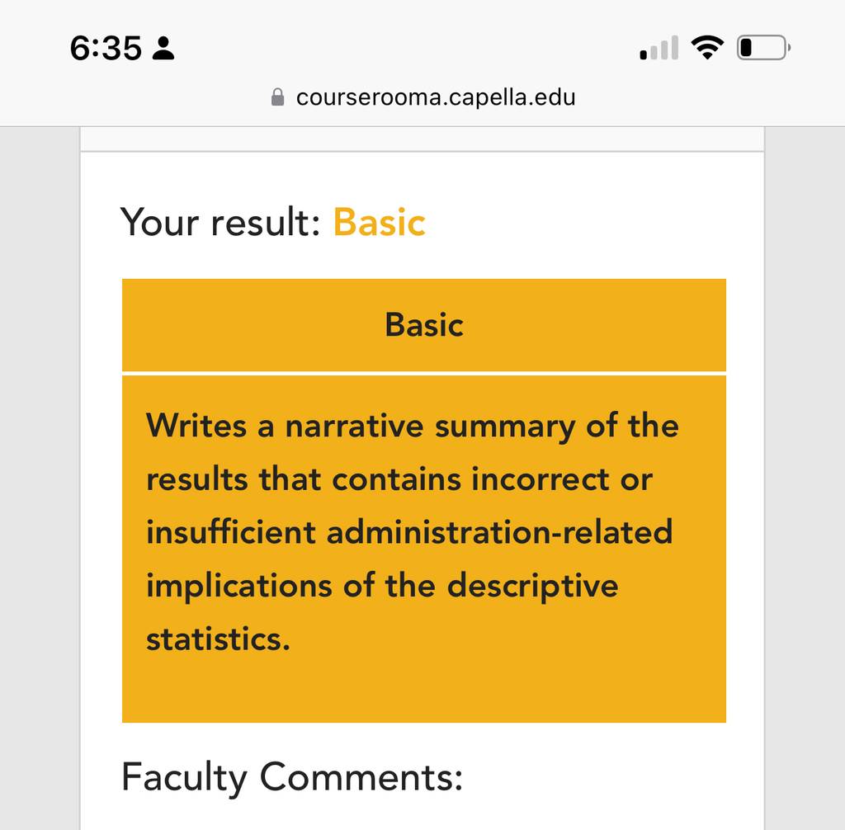The width and height of the screenshot is (845, 830).
Task: Click the white card divider strip at top
Action: point(422,139)
